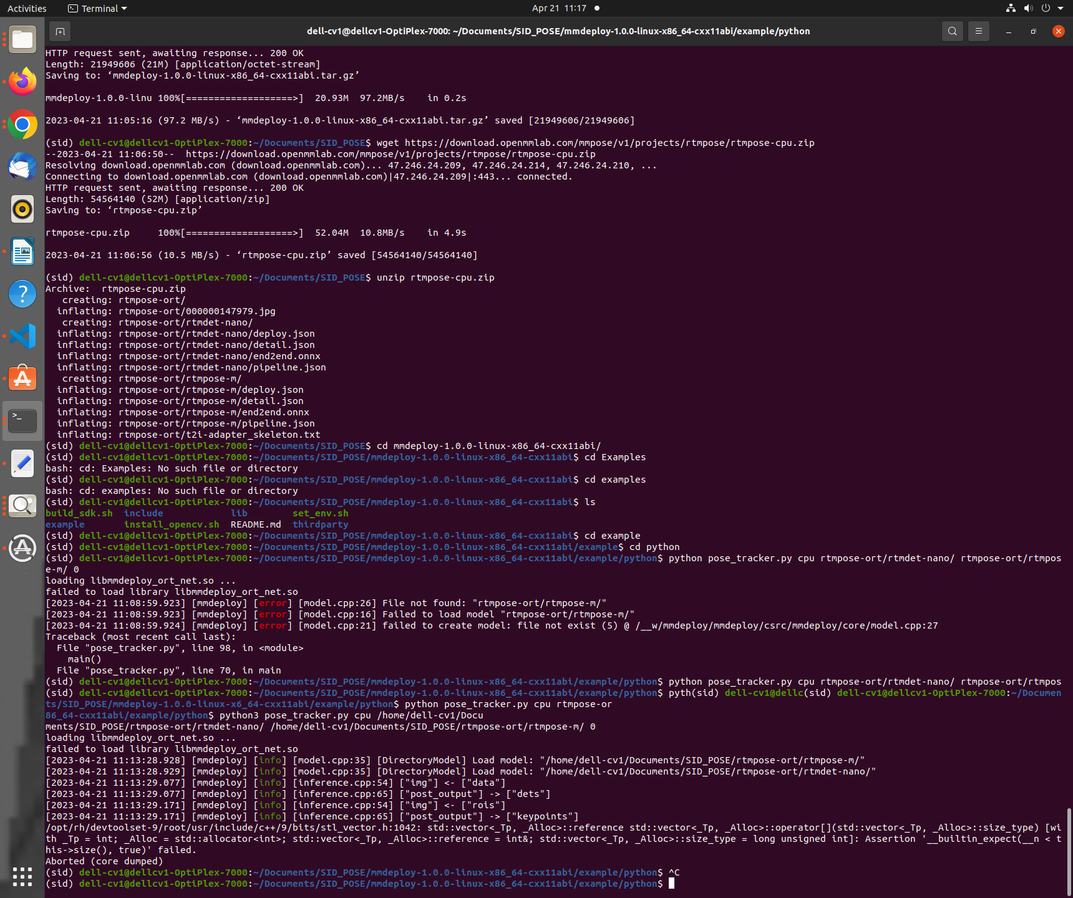The width and height of the screenshot is (1073, 898).
Task: Open Rhythmbox music player from the dock
Action: point(22,209)
